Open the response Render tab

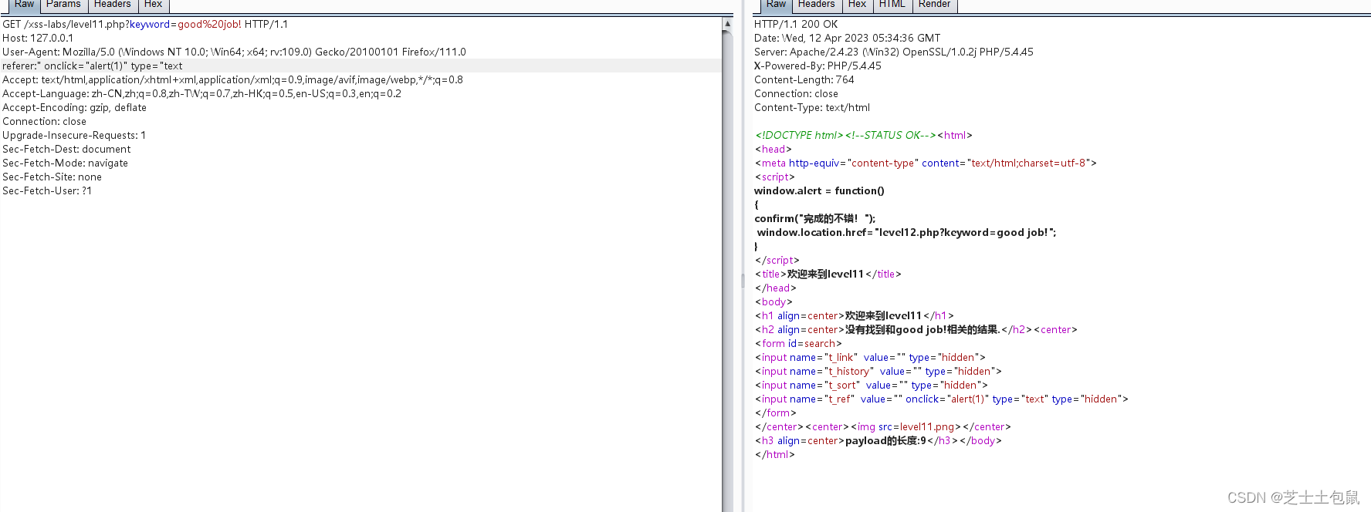[x=934, y=5]
